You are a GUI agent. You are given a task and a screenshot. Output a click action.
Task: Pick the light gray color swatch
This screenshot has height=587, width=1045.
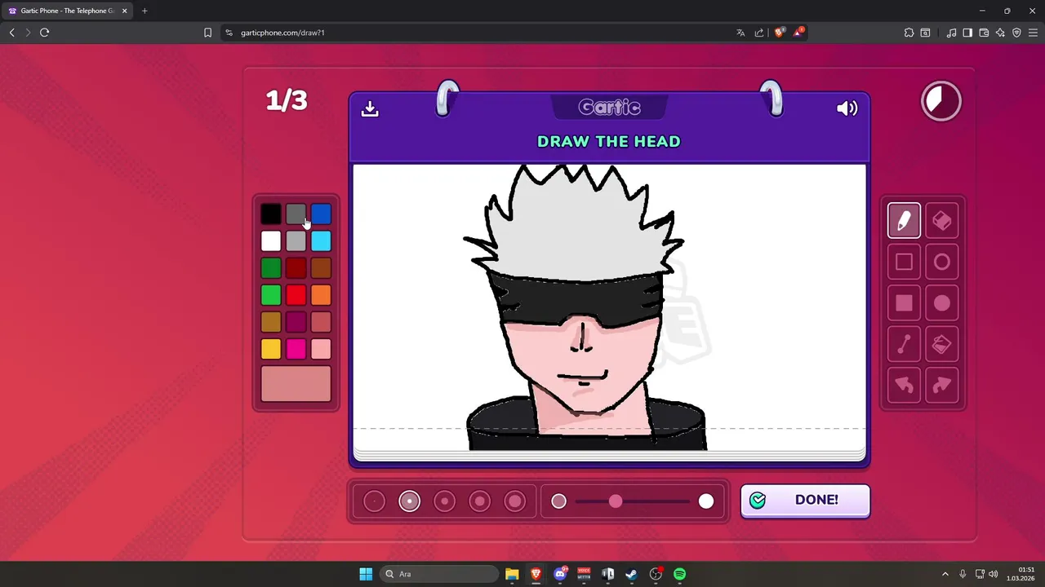pos(296,241)
